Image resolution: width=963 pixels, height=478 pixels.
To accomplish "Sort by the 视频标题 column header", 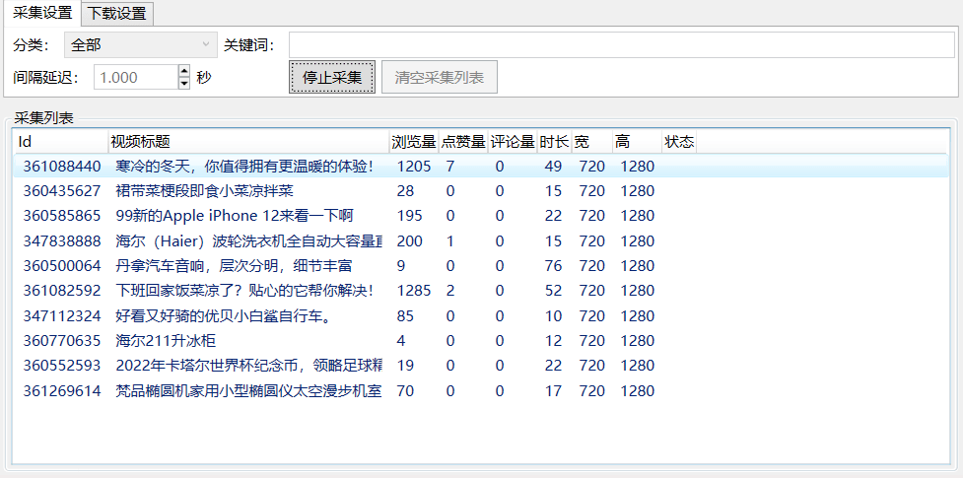I will click(246, 142).
